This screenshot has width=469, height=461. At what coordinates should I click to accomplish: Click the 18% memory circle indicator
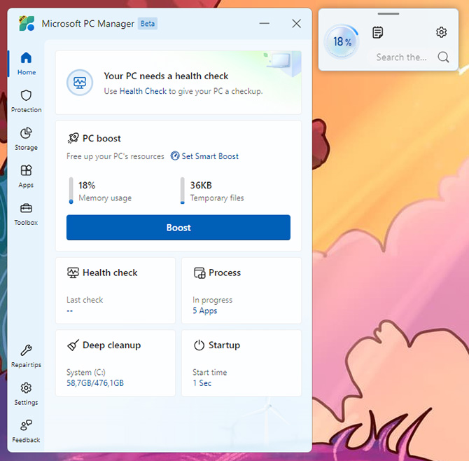(342, 42)
